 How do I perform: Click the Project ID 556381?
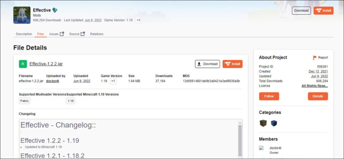click(322, 67)
